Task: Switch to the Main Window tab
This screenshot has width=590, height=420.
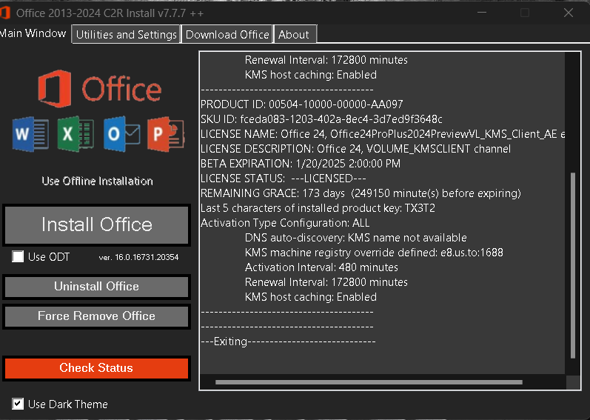Action: (x=33, y=33)
